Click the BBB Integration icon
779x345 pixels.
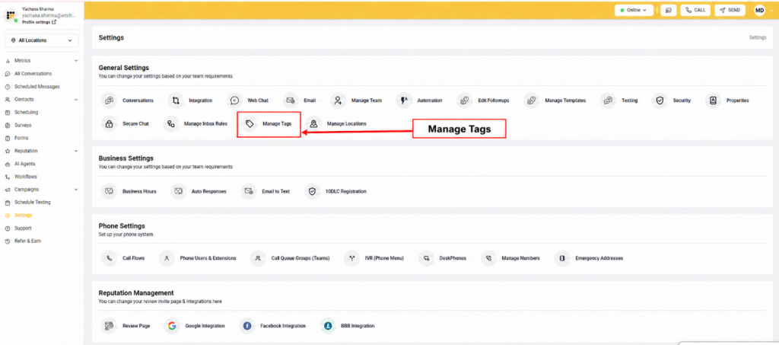(328, 326)
